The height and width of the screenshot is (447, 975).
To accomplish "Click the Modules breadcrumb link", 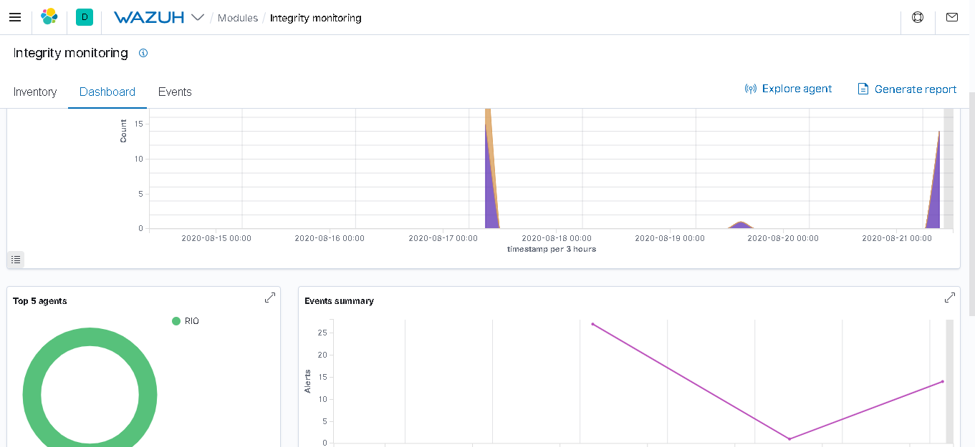I will pos(238,17).
